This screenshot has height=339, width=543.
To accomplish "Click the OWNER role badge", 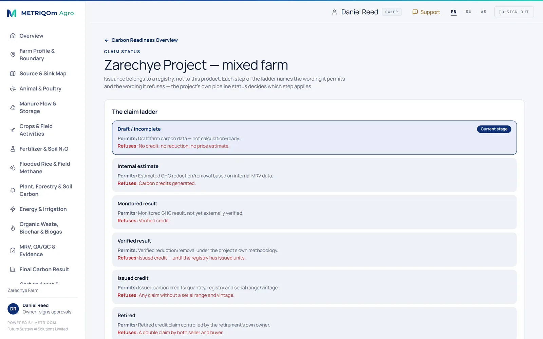I will pyautogui.click(x=392, y=12).
